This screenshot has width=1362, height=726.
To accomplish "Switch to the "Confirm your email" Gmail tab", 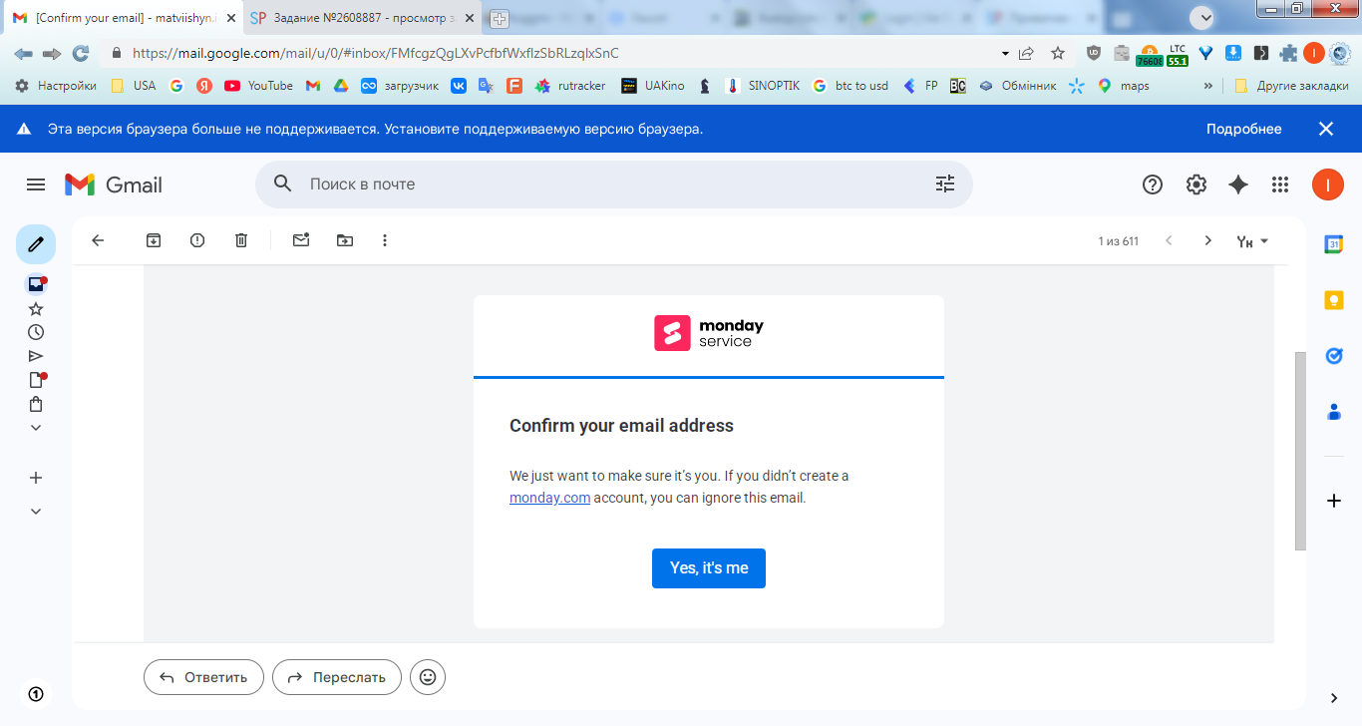I will coord(124,18).
